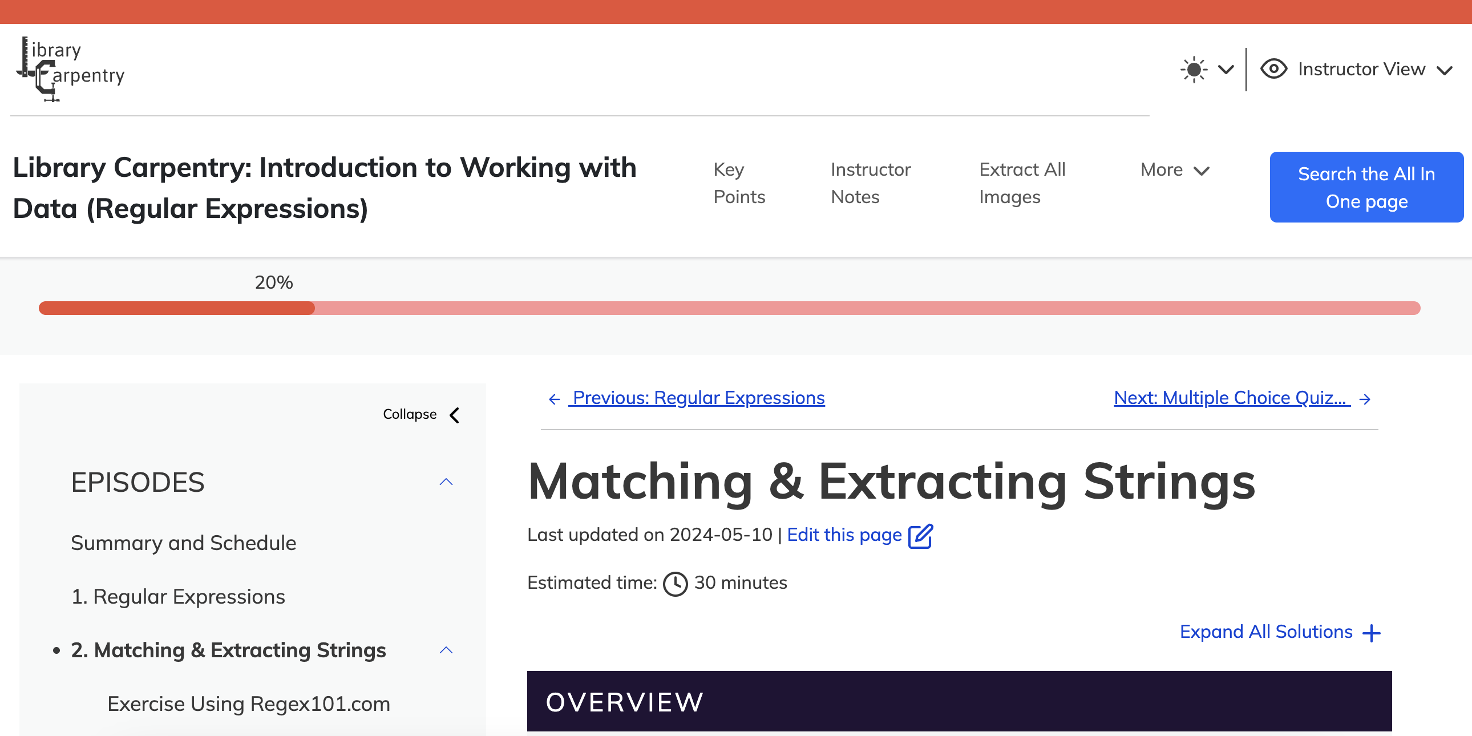Click the 30 minutes estimated time text

(x=741, y=583)
